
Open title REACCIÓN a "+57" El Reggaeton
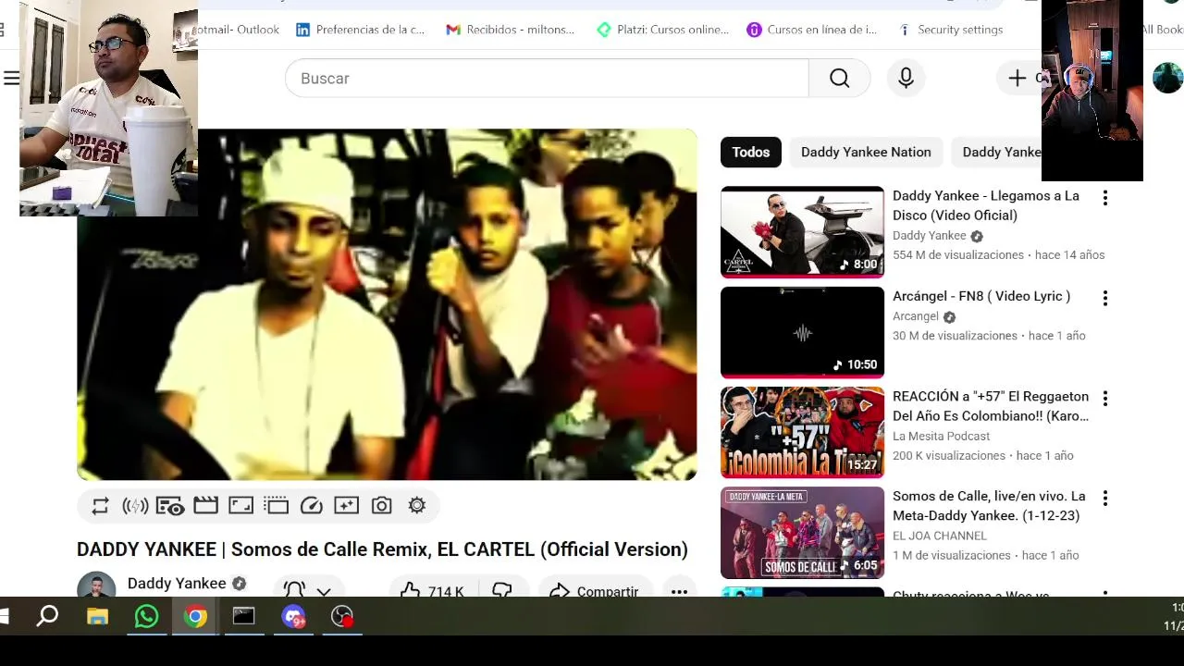point(991,406)
